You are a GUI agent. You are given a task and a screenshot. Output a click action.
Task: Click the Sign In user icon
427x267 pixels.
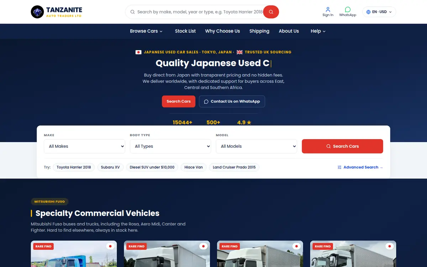328,9
